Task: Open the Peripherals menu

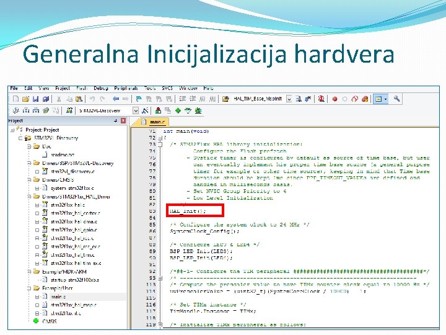Action: 126,88
